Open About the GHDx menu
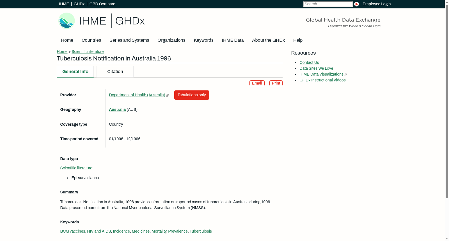Screen dimensions: 449x241 [268, 40]
